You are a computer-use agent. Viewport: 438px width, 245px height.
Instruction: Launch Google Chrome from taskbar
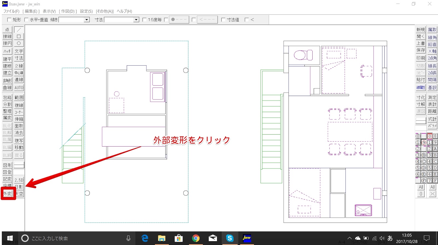(195, 238)
